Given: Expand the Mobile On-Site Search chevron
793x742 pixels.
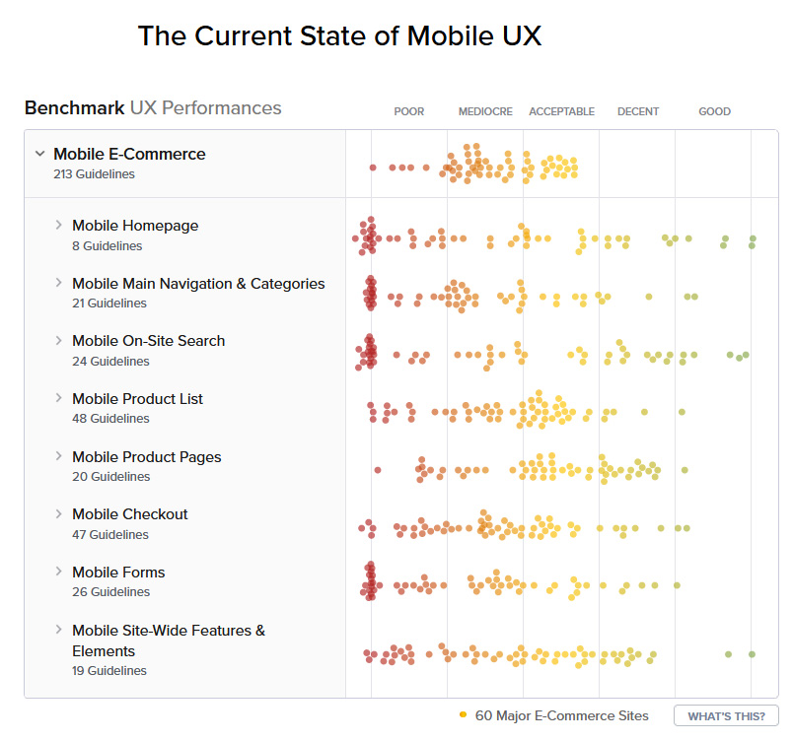Looking at the screenshot, I should pos(58,340).
